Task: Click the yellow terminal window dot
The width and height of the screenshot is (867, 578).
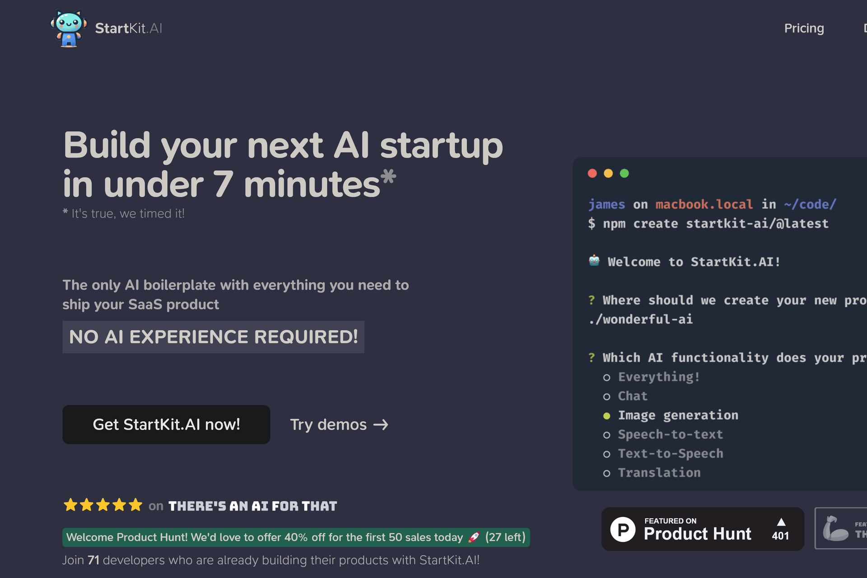Action: point(608,173)
